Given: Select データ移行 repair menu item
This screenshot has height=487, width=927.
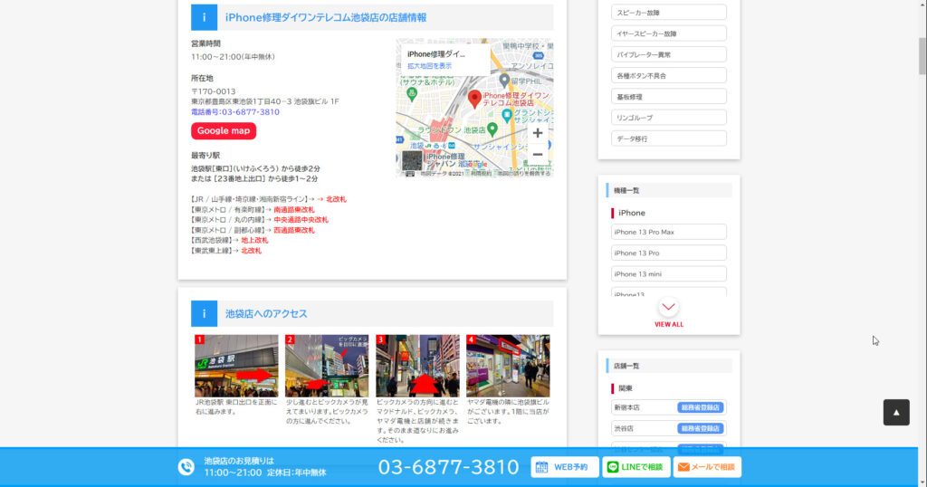Looking at the screenshot, I should [x=669, y=138].
